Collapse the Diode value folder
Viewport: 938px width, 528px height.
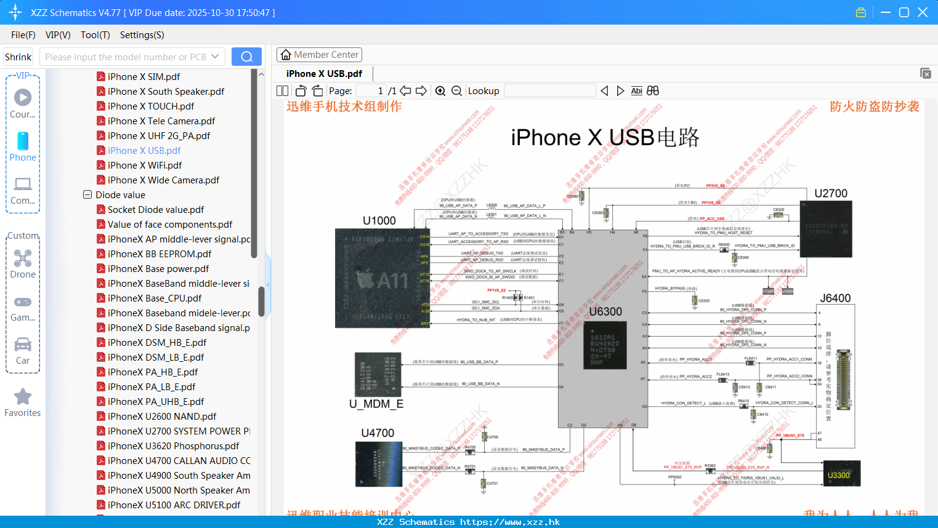87,194
